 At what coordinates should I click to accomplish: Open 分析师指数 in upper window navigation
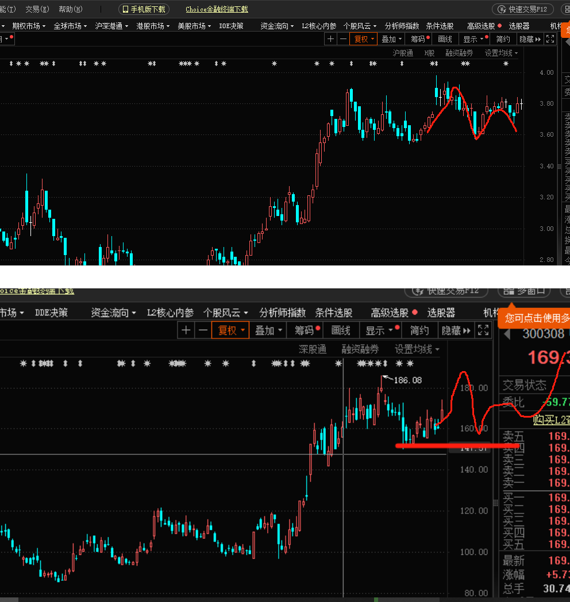tap(402, 26)
